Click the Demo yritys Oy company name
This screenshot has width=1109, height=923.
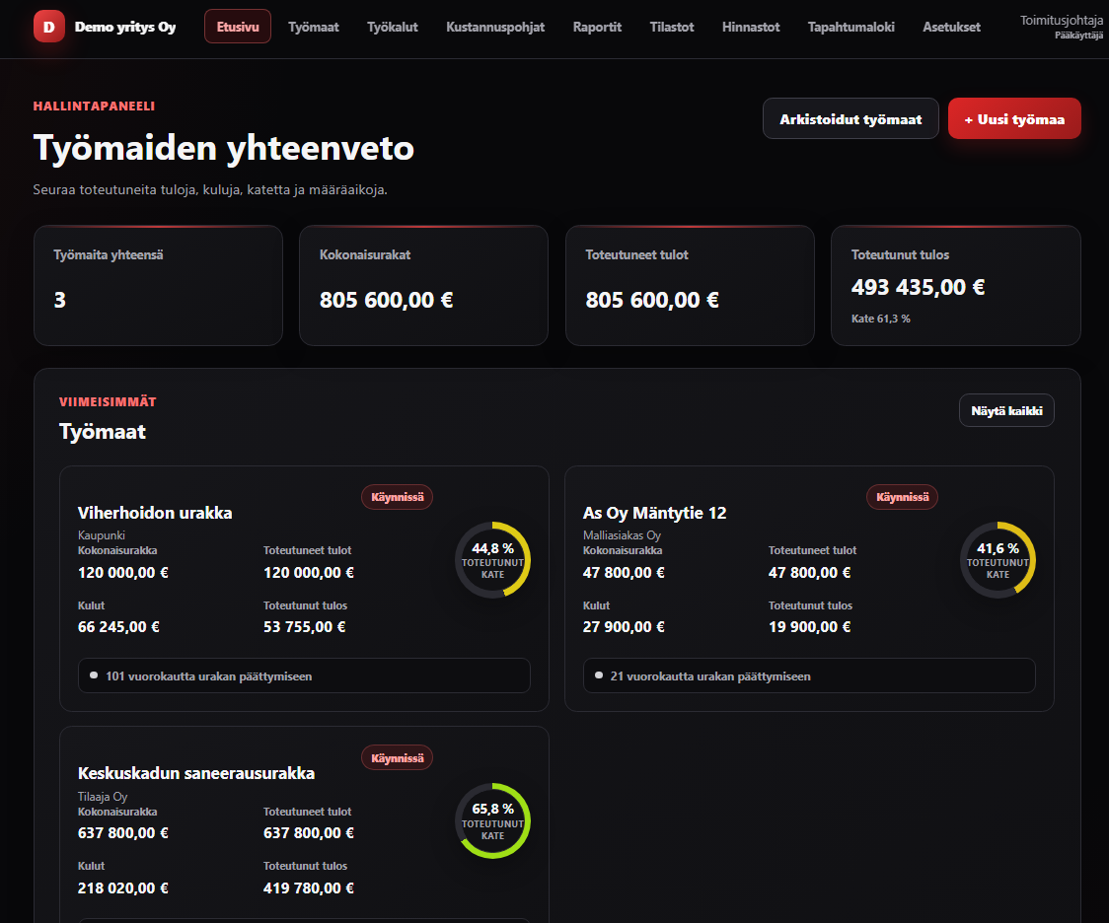125,27
